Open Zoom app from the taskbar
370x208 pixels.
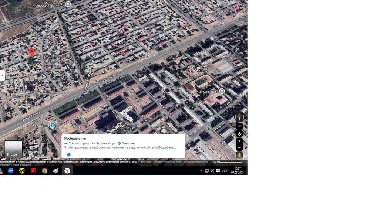[x=11, y=171]
